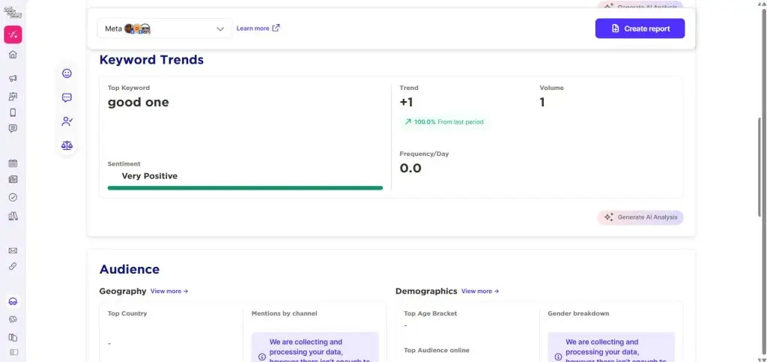
Task: Click the top keyword text 'good one'
Action: pyautogui.click(x=139, y=102)
